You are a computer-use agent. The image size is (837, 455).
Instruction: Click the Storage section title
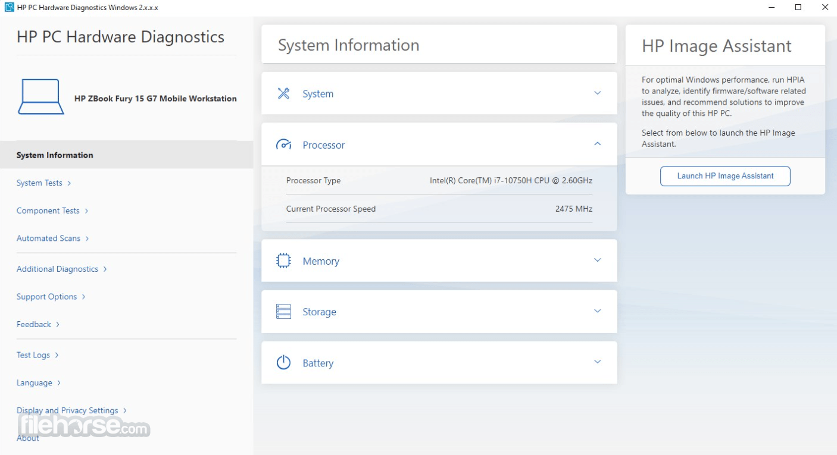[x=319, y=312]
